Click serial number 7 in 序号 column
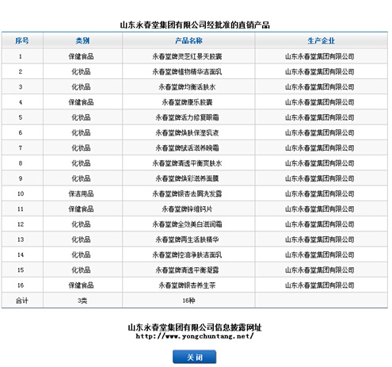 [21, 148]
